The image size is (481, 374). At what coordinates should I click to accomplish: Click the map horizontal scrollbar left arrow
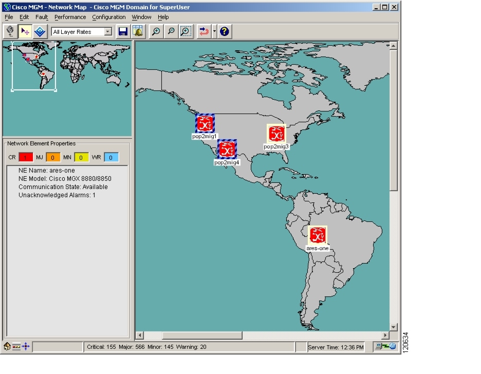[140, 335]
